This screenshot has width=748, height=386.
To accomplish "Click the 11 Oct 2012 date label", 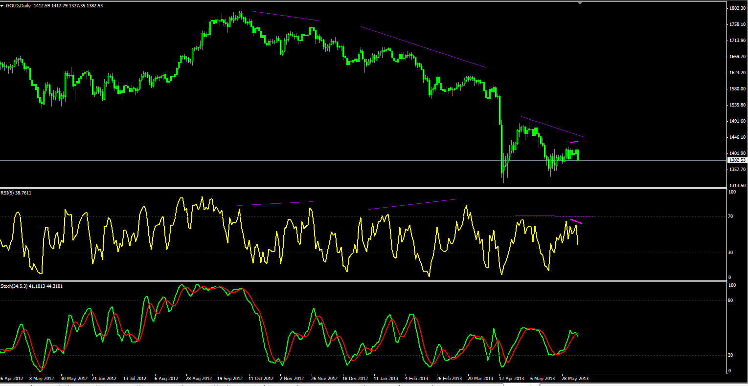I will coord(261,379).
